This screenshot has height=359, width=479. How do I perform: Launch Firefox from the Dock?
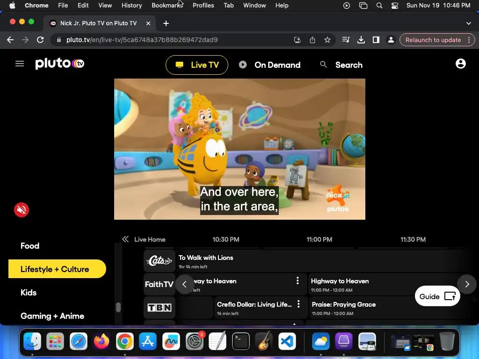point(102,341)
